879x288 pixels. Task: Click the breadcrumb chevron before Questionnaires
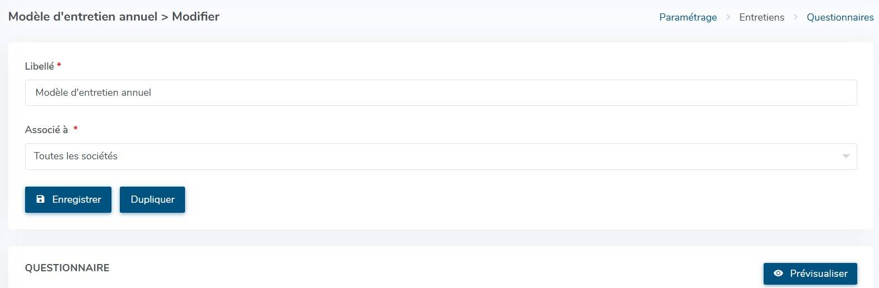[x=795, y=17]
